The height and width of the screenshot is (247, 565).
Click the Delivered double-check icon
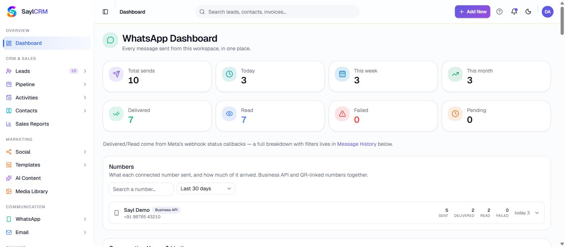116,114
